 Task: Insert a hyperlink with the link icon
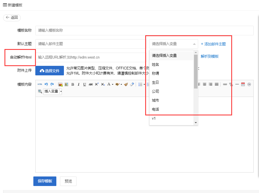(225, 84)
